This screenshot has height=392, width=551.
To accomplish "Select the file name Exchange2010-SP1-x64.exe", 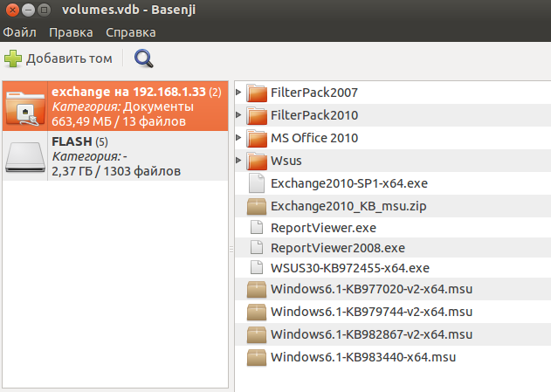I will (x=349, y=183).
